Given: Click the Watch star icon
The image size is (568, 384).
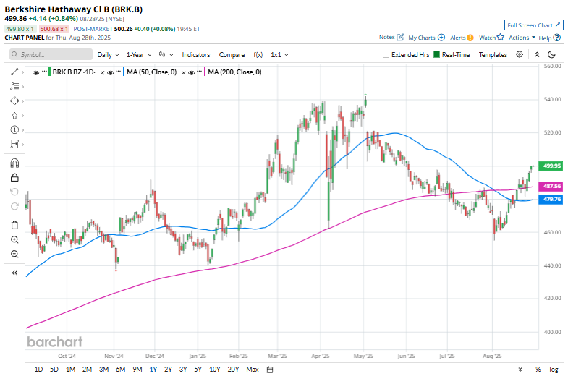Looking at the screenshot, I should pyautogui.click(x=501, y=37).
